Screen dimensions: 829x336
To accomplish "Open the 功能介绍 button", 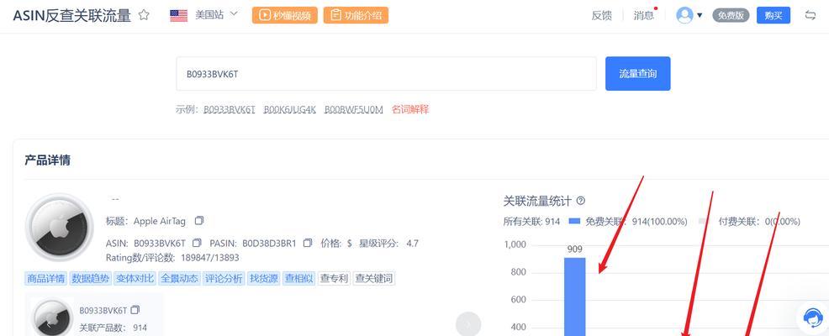I will [356, 15].
